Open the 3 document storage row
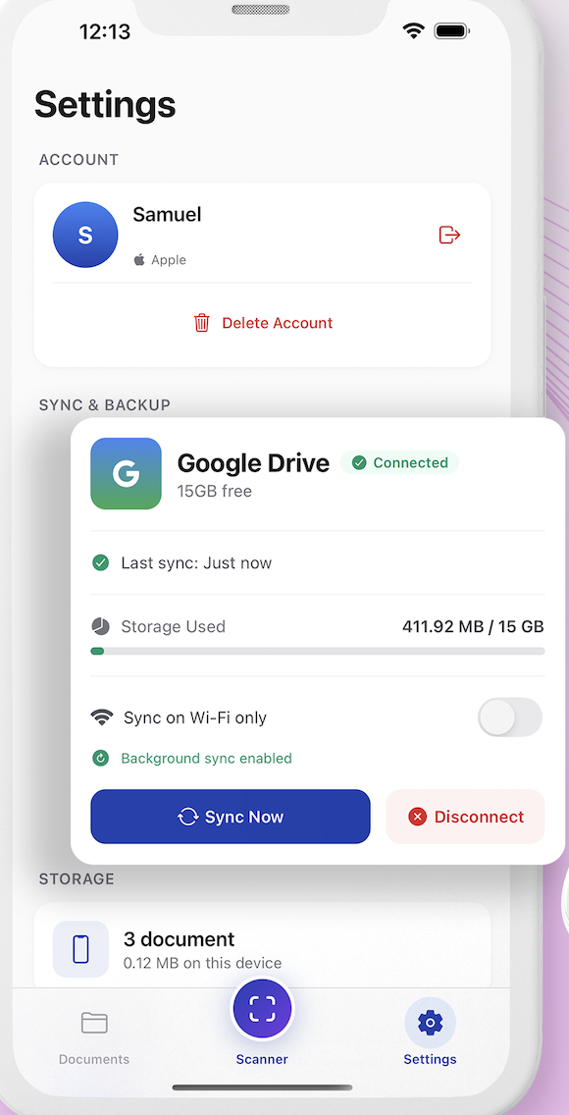Viewport: 569px width, 1115px height. pos(262,948)
